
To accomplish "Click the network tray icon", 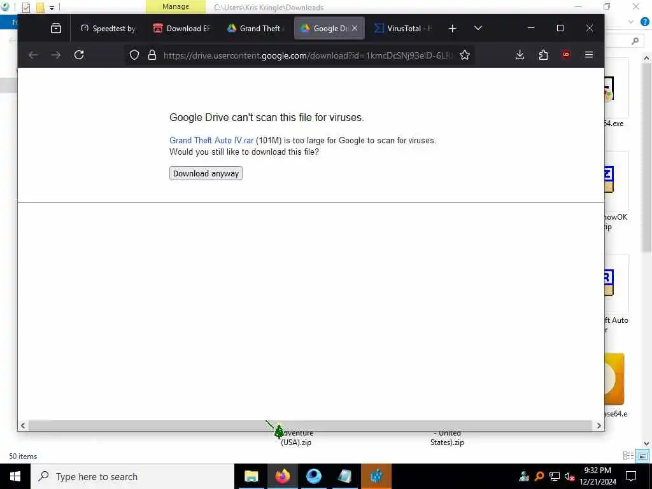I will tap(555, 476).
